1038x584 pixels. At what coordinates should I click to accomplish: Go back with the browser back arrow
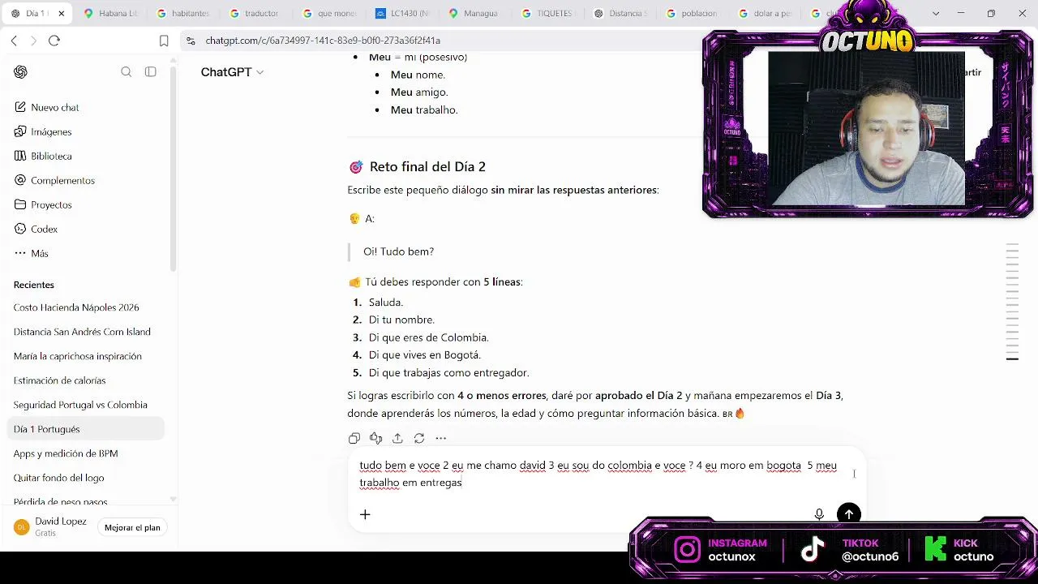pos(14,41)
